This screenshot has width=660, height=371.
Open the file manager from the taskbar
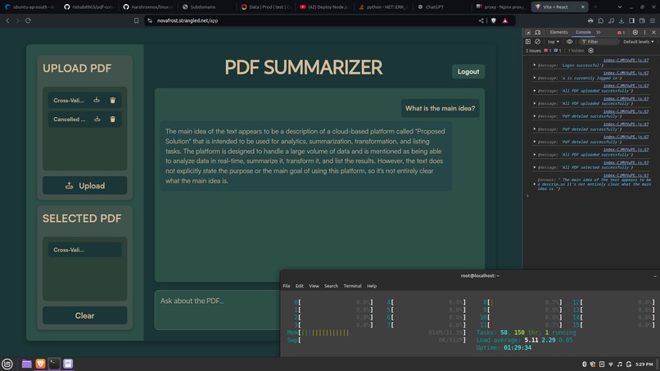coord(26,364)
